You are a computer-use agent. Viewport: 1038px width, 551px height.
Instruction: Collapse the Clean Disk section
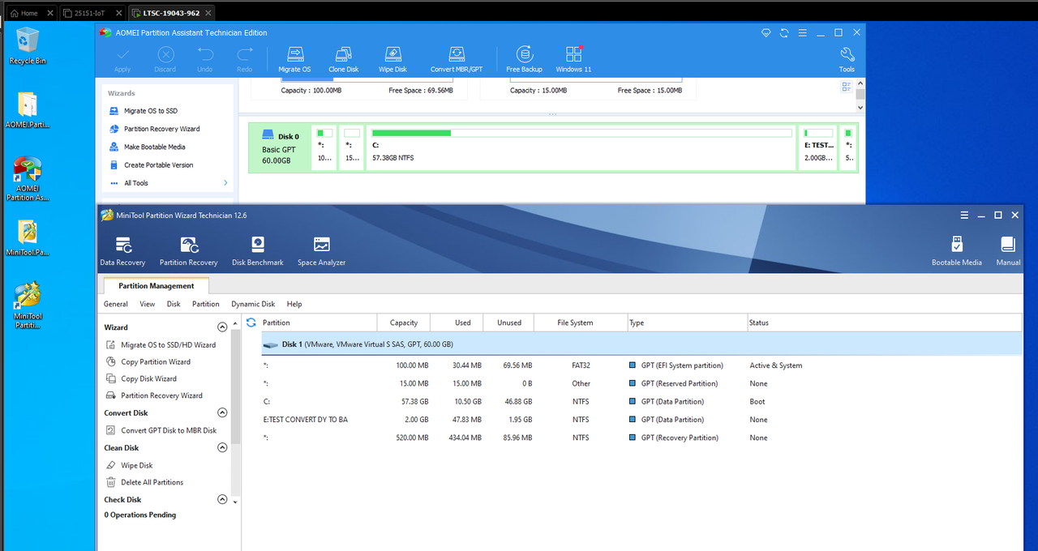222,448
